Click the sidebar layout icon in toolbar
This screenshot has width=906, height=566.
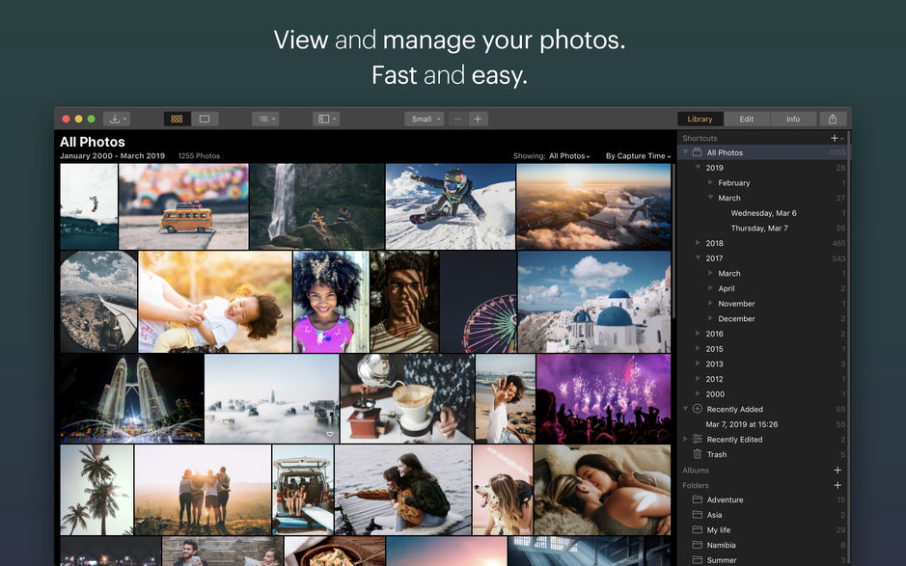[x=325, y=118]
